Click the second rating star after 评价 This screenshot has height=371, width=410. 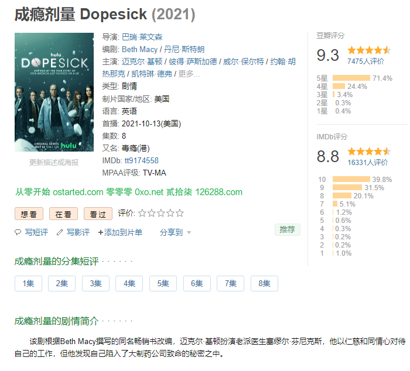(152, 213)
